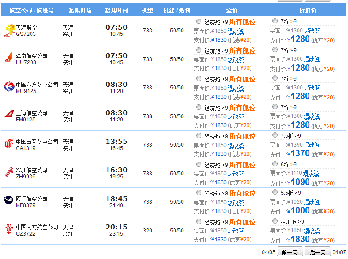Select full-price economy radio for GS7203
The width and height of the screenshot is (348, 259).
pyautogui.click(x=199, y=21)
